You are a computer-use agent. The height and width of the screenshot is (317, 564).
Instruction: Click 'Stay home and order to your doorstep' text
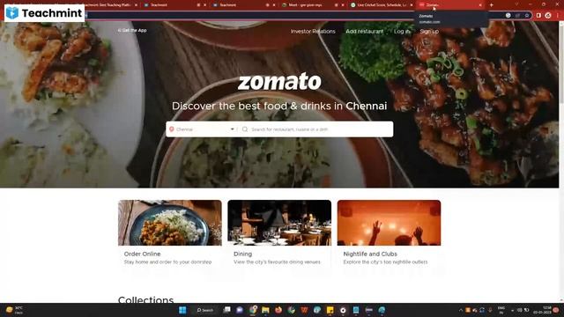click(x=167, y=262)
